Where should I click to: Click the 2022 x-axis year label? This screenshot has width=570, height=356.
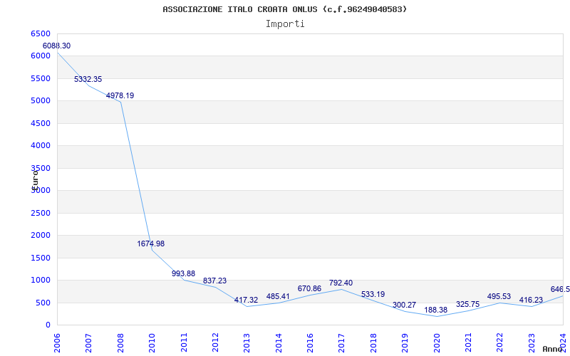pyautogui.click(x=499, y=343)
